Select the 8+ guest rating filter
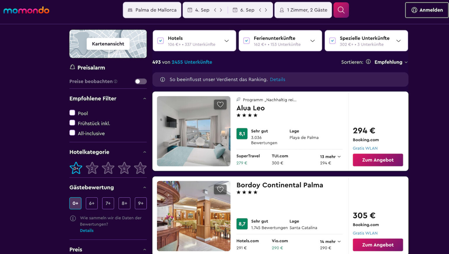 coord(124,203)
